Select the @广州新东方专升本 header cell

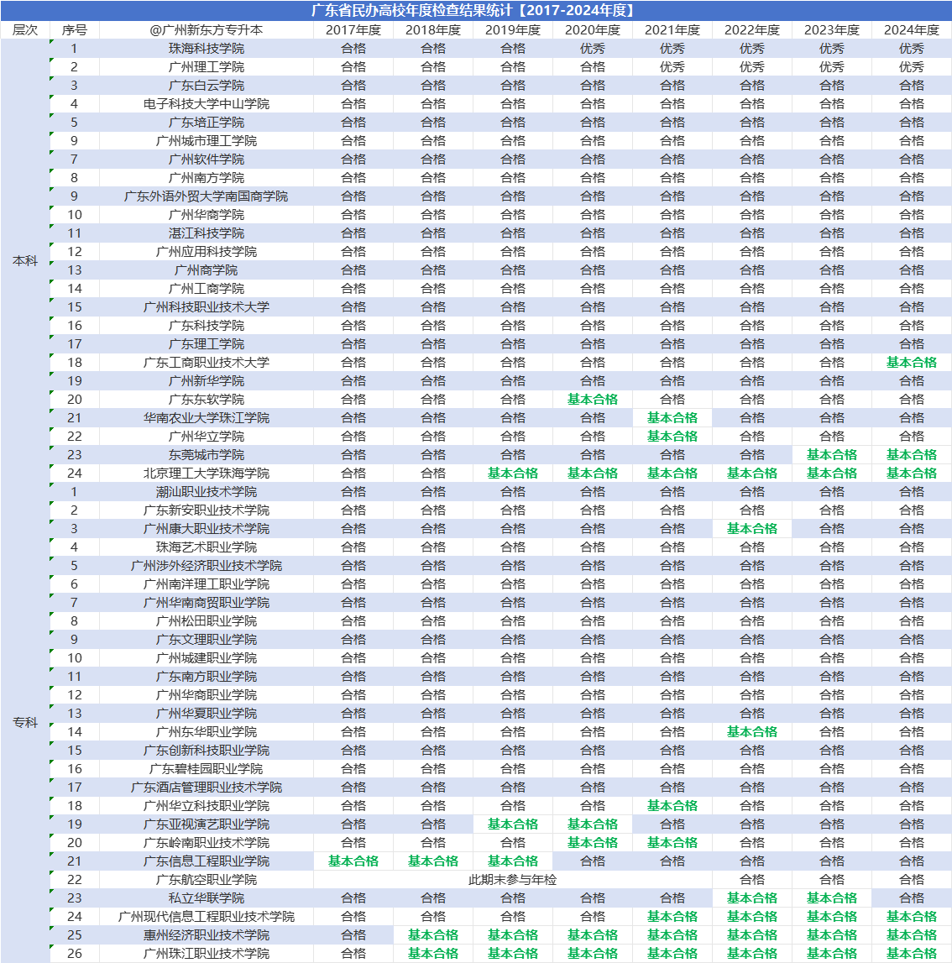[207, 29]
